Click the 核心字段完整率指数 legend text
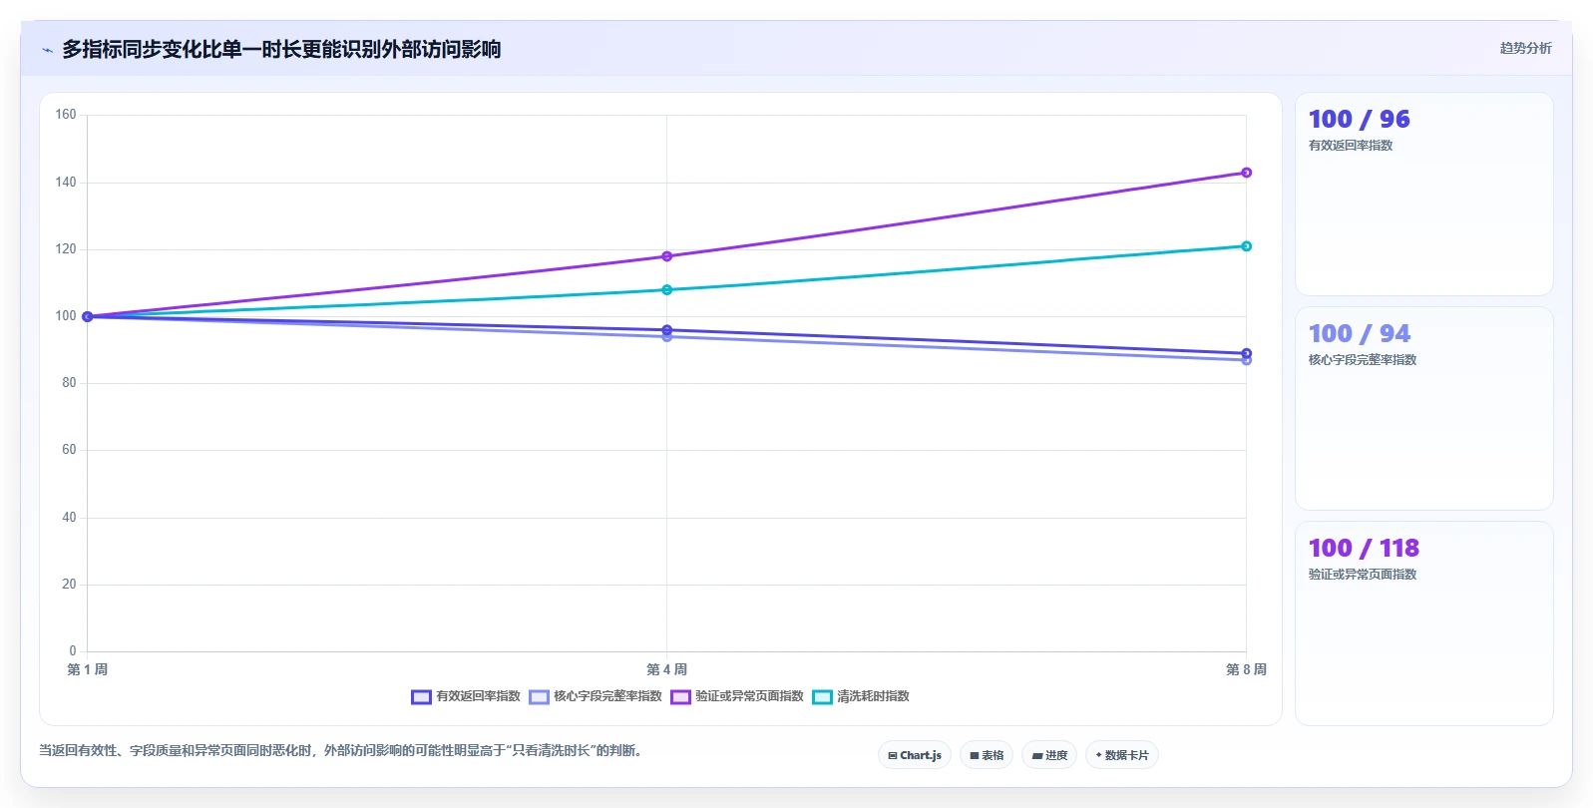The height and width of the screenshot is (808, 1593). click(607, 696)
